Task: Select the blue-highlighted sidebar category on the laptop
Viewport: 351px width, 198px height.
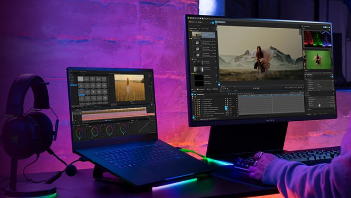Action: [73, 85]
